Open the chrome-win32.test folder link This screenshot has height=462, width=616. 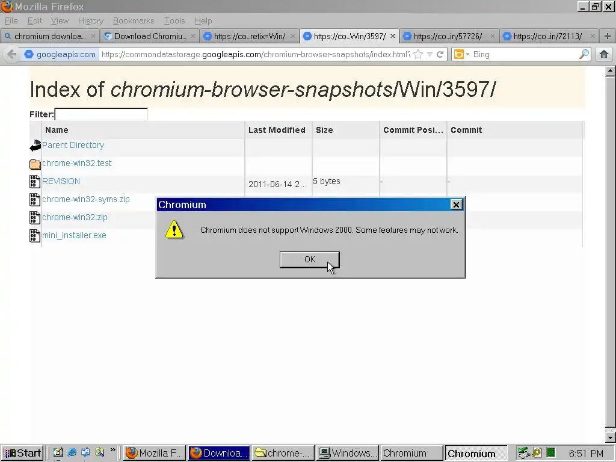(76, 163)
